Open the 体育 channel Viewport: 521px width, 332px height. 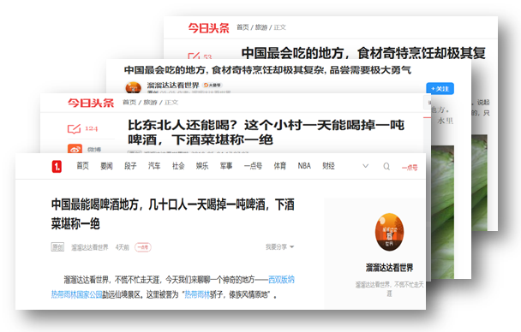[x=279, y=166]
